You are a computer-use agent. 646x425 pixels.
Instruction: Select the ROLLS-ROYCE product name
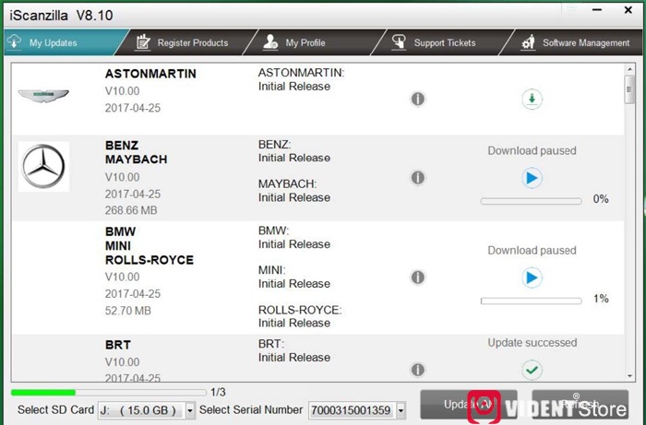pyautogui.click(x=150, y=260)
